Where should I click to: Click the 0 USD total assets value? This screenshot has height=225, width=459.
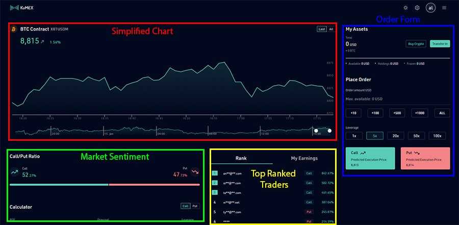(351, 44)
